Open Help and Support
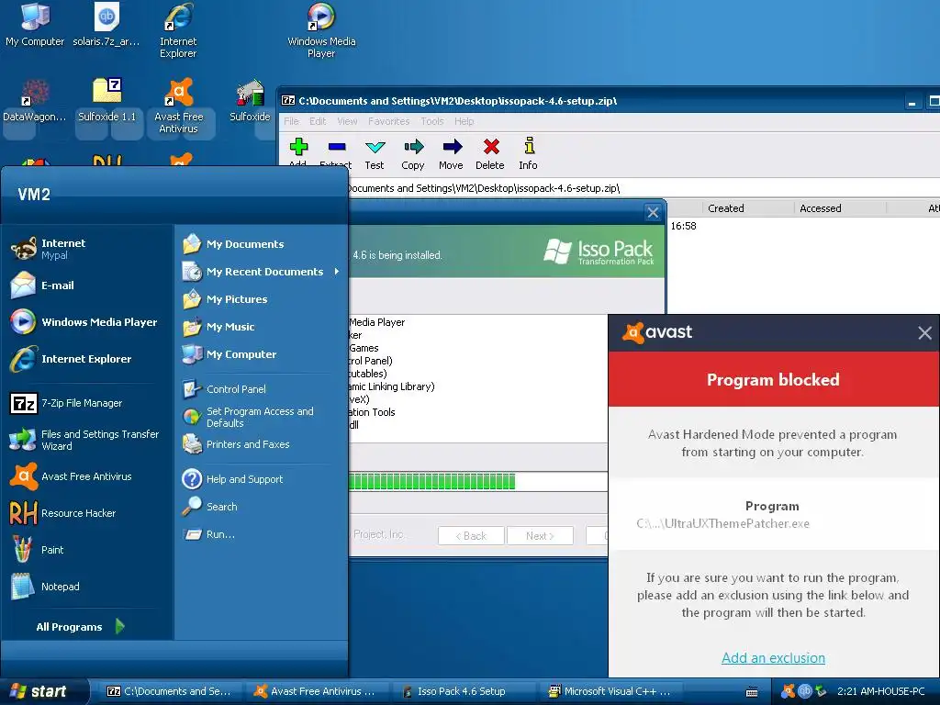The width and height of the screenshot is (940, 705). coord(261,479)
